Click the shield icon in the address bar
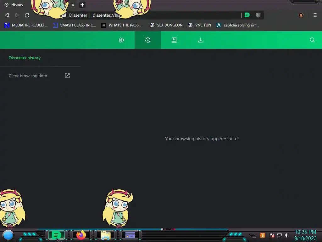Viewport: 322px width, 242px height. [x=258, y=15]
